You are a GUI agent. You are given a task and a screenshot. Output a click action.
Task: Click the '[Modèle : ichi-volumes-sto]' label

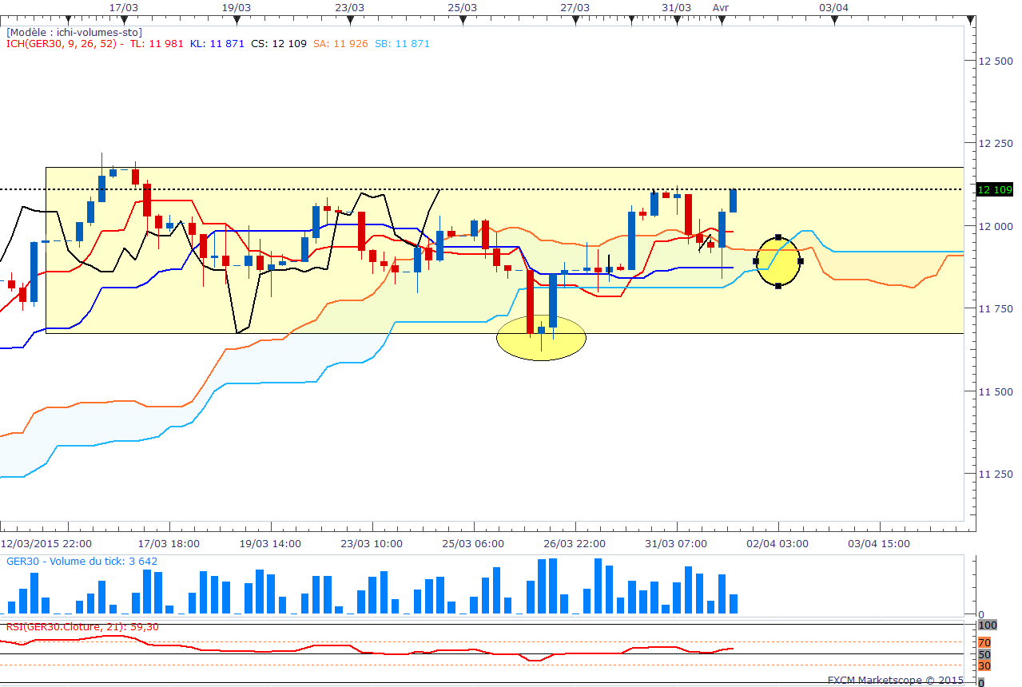coord(74,33)
